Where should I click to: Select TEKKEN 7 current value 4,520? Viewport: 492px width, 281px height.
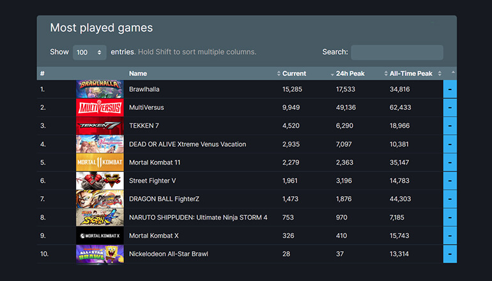tap(291, 126)
